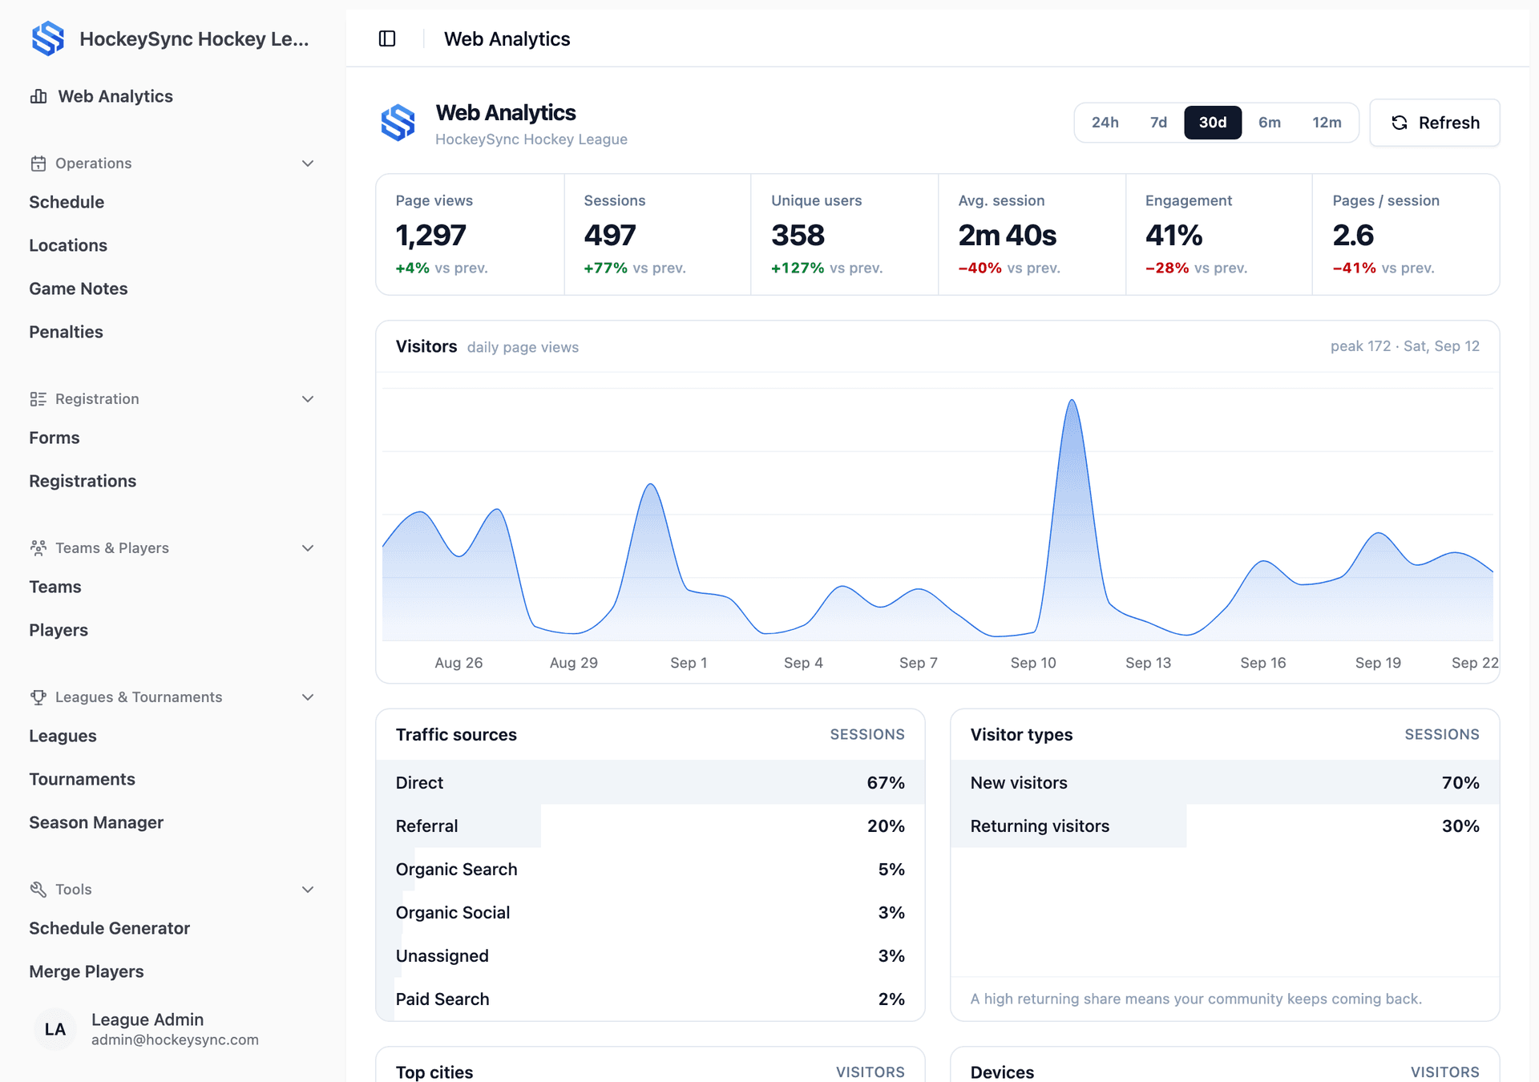Click the HockeySync logo beside the Web Analytics title
This screenshot has width=1539, height=1082.
398,123
